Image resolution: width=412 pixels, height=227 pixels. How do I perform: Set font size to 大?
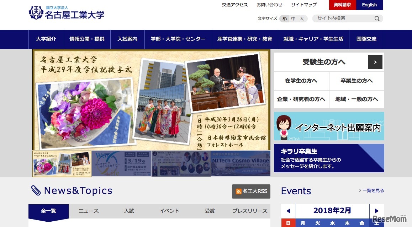(x=301, y=18)
